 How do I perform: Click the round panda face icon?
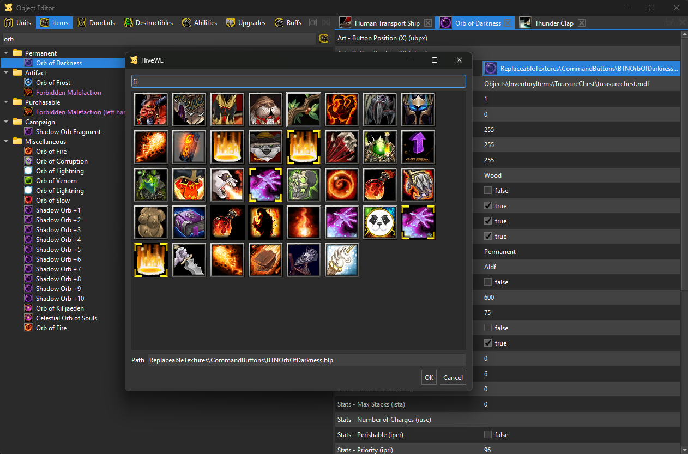(x=380, y=222)
